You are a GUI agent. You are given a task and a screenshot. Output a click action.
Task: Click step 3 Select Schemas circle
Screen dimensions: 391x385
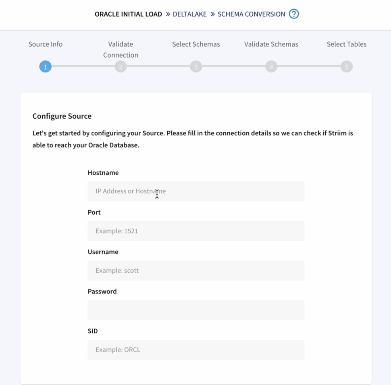pos(196,67)
